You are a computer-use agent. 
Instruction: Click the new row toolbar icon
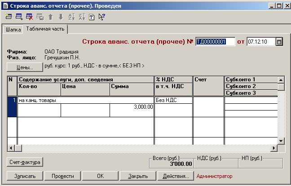(9, 17)
